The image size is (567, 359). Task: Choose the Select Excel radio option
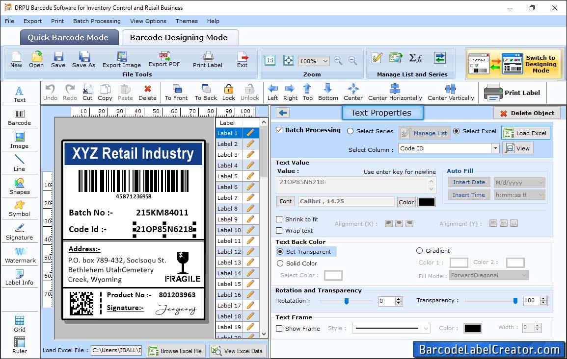point(457,131)
